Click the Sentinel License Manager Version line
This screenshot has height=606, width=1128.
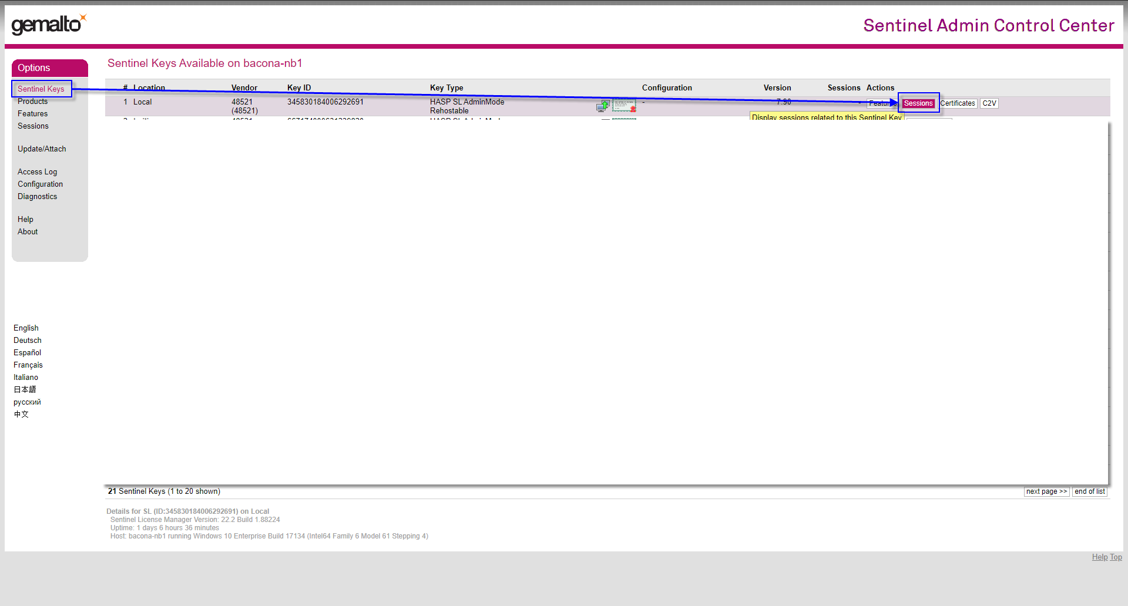(195, 520)
